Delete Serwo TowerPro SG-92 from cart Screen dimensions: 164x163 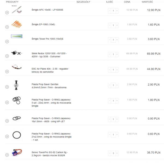click(7, 155)
